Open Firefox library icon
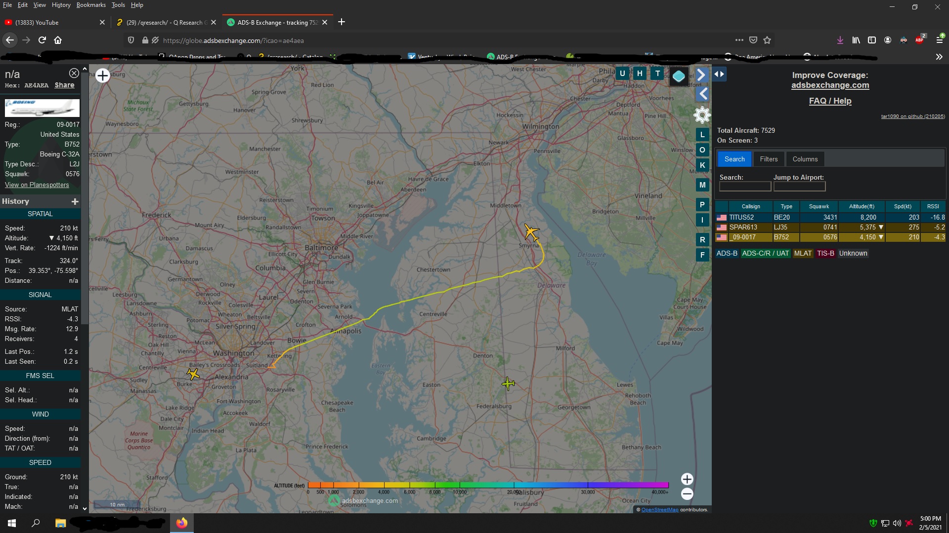949x533 pixels. click(x=856, y=40)
